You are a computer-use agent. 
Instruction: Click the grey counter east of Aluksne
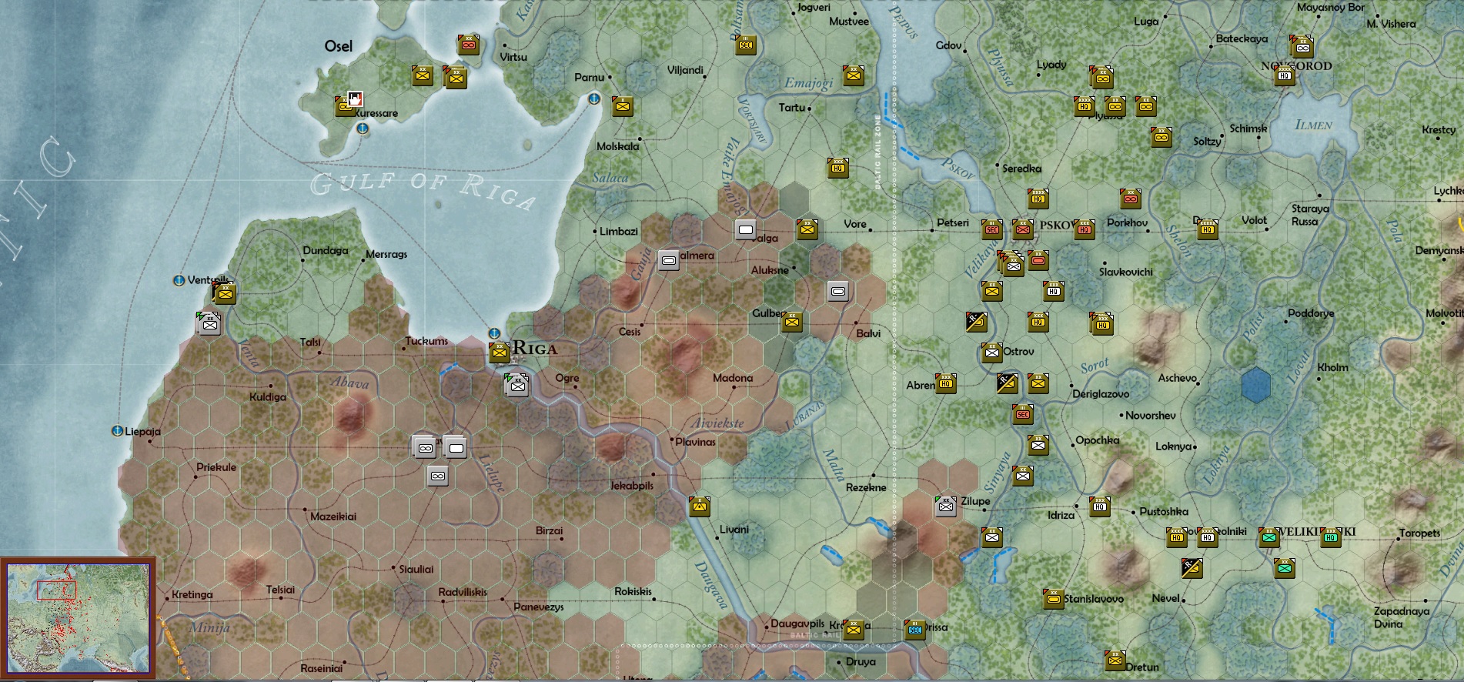pos(838,291)
